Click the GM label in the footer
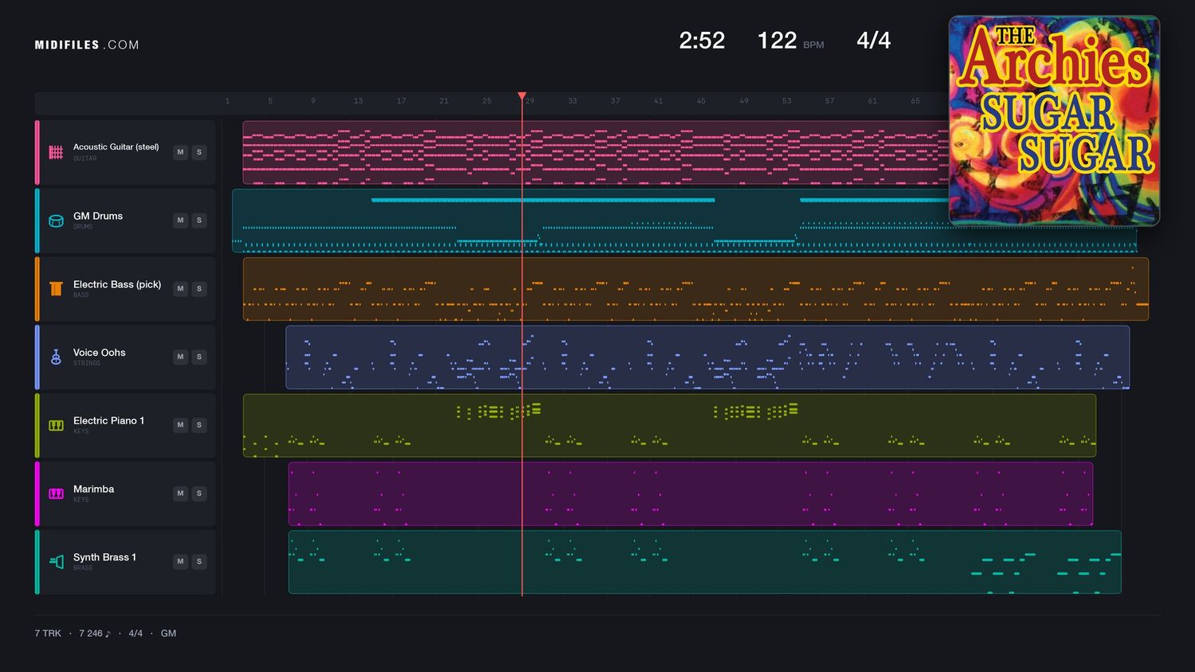Image resolution: width=1195 pixels, height=672 pixels. (x=169, y=634)
